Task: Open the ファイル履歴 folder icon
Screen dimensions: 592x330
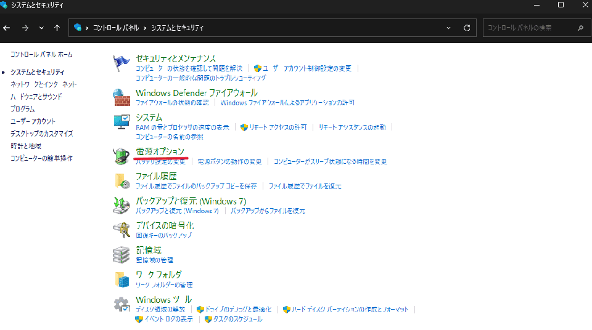Action: click(122, 180)
